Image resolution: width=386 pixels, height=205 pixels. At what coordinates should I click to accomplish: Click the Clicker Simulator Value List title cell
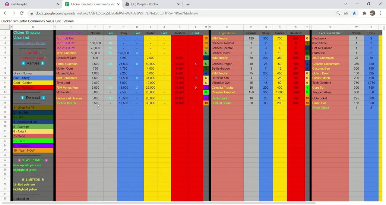click(x=33, y=35)
